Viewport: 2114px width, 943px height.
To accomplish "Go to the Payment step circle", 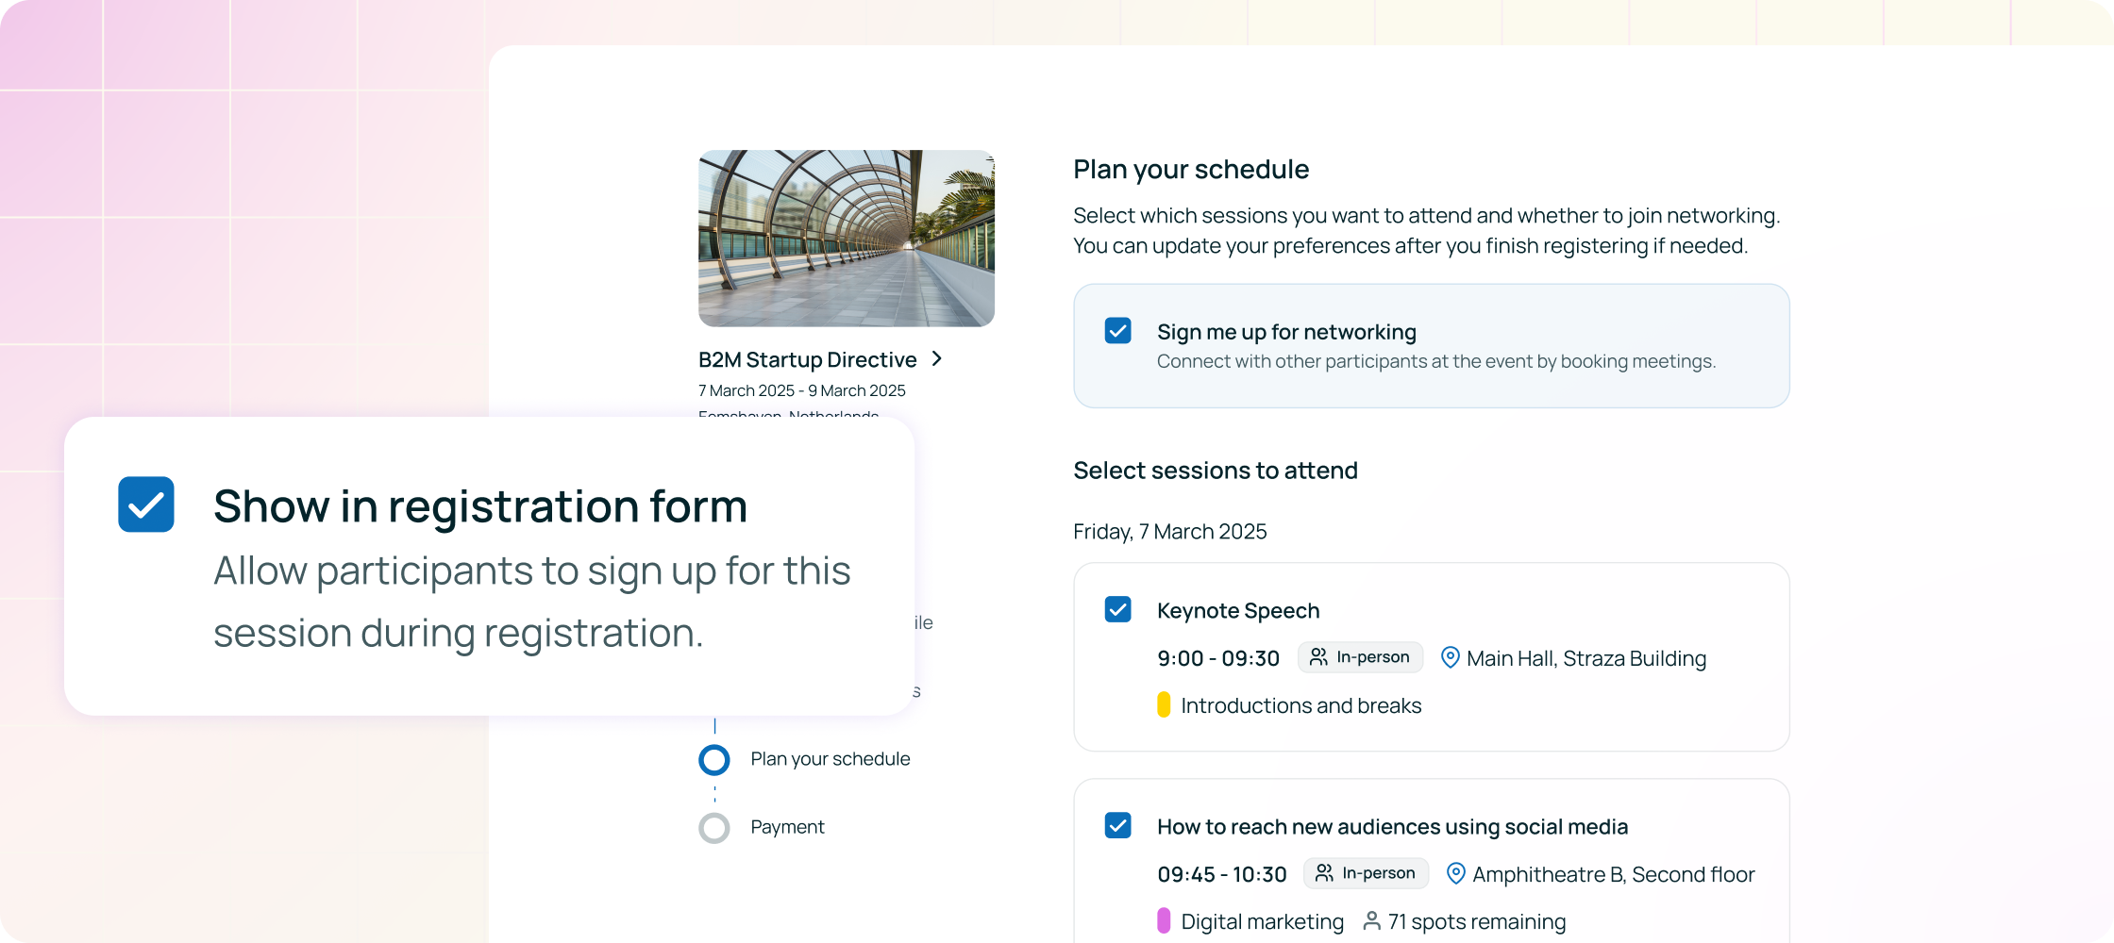I will [714, 828].
